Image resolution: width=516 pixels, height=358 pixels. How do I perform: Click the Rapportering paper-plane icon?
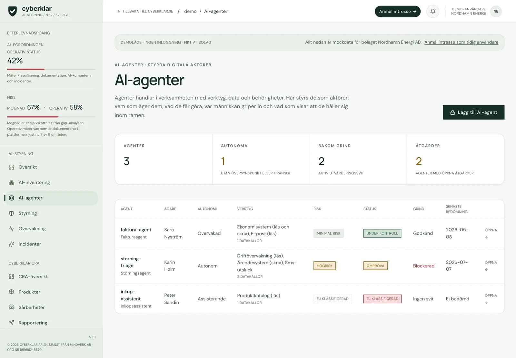point(12,323)
